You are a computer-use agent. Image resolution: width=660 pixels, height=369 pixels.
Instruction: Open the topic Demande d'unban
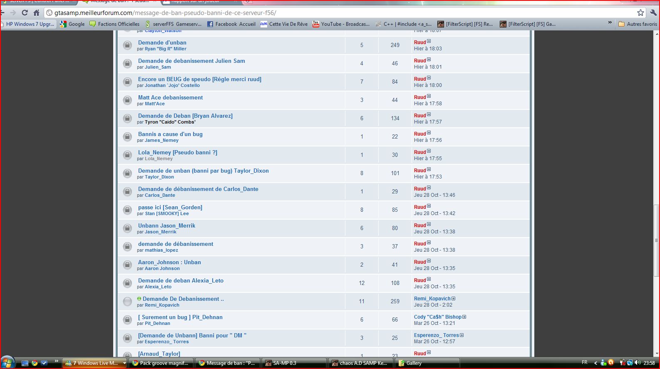point(162,42)
